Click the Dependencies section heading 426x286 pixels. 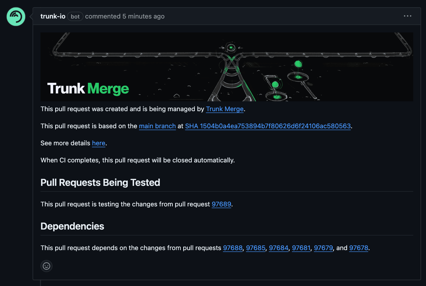72,226
